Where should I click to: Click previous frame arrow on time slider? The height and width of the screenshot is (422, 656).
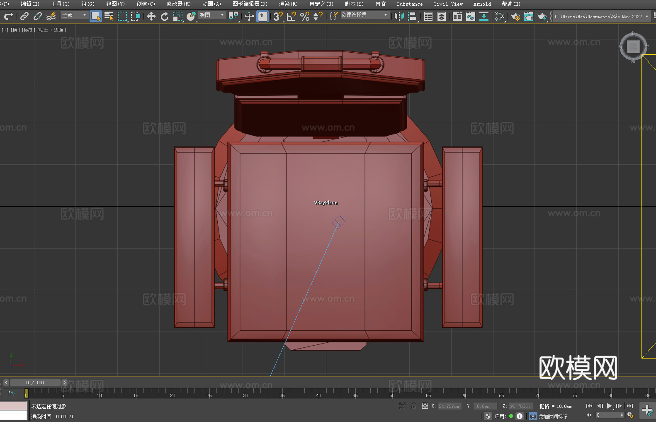6,383
